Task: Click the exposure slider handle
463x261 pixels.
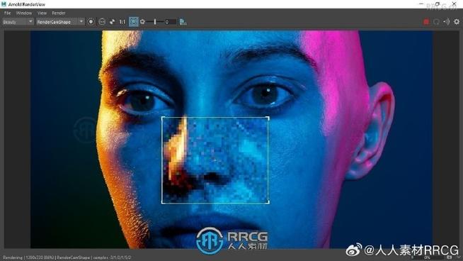Action: [x=155, y=22]
